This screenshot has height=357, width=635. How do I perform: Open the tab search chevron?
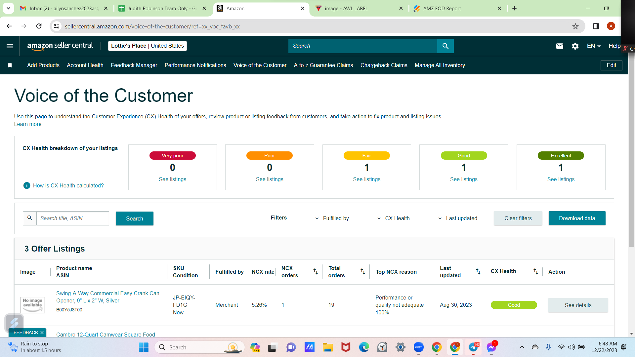(8, 8)
